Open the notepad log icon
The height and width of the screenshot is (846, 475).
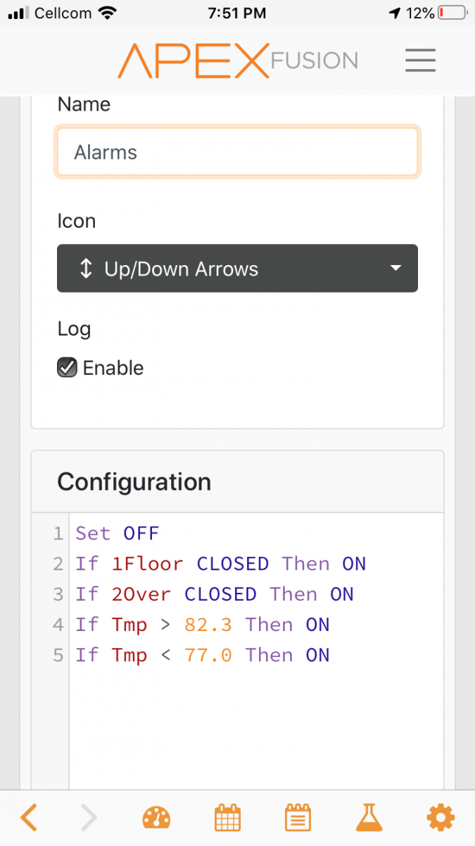(x=298, y=818)
